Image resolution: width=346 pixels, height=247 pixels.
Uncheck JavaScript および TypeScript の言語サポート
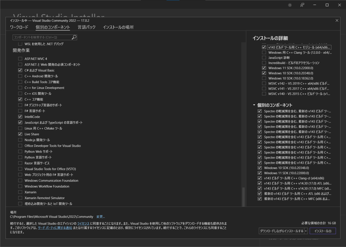(20, 123)
